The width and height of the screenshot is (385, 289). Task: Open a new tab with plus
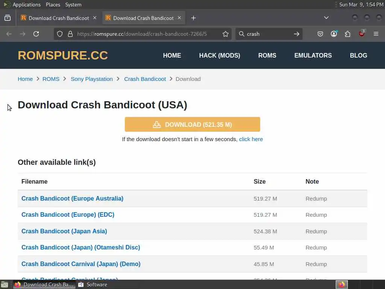tap(194, 18)
